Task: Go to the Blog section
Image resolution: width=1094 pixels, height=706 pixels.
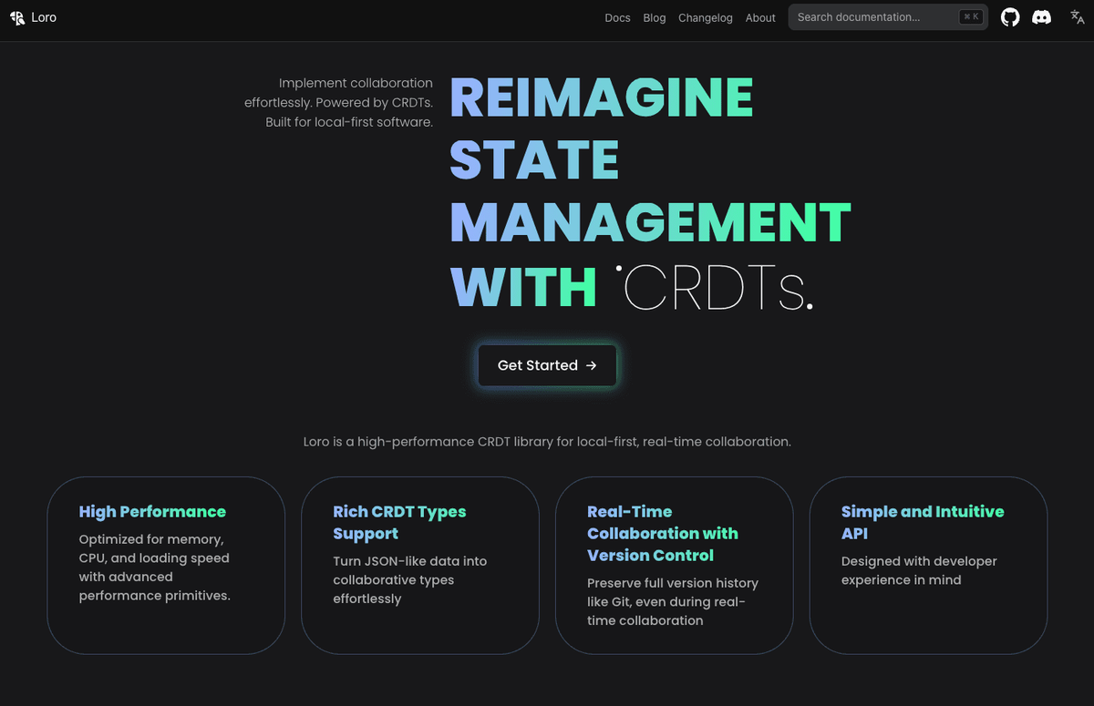Action: [x=655, y=17]
